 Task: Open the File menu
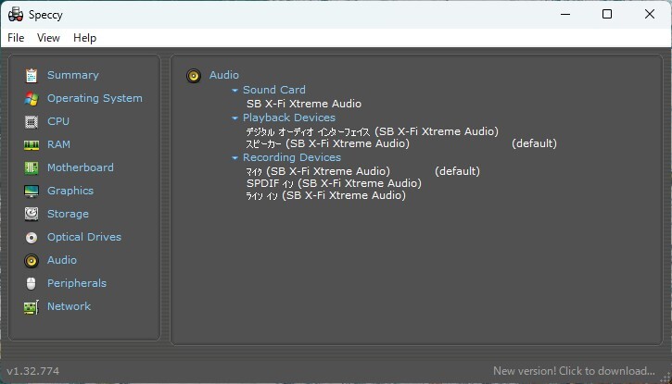tap(16, 38)
